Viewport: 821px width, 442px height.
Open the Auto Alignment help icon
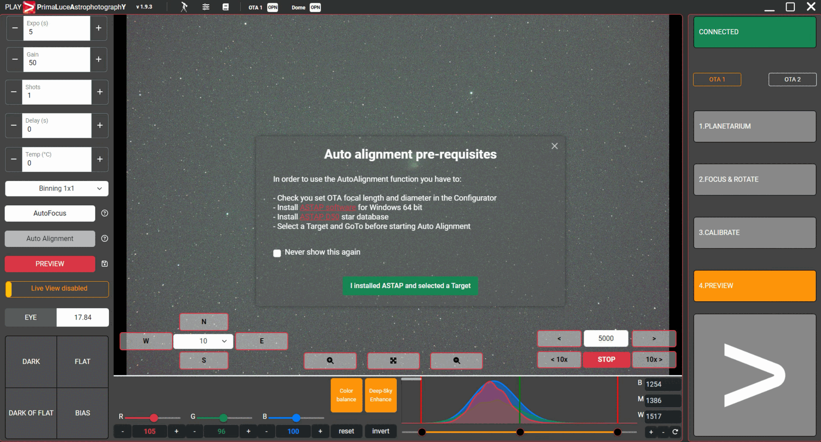coord(104,239)
